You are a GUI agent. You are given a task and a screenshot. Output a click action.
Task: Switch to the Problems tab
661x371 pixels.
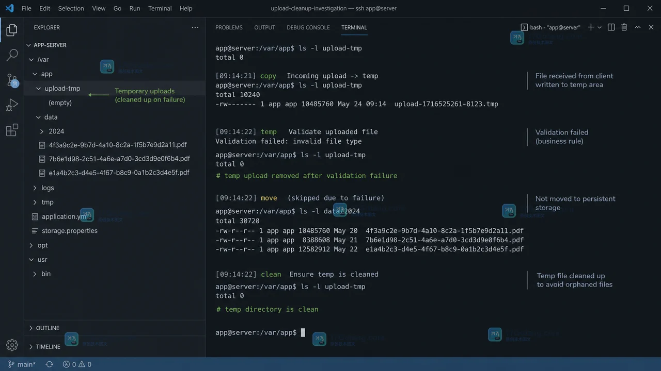pyautogui.click(x=229, y=27)
